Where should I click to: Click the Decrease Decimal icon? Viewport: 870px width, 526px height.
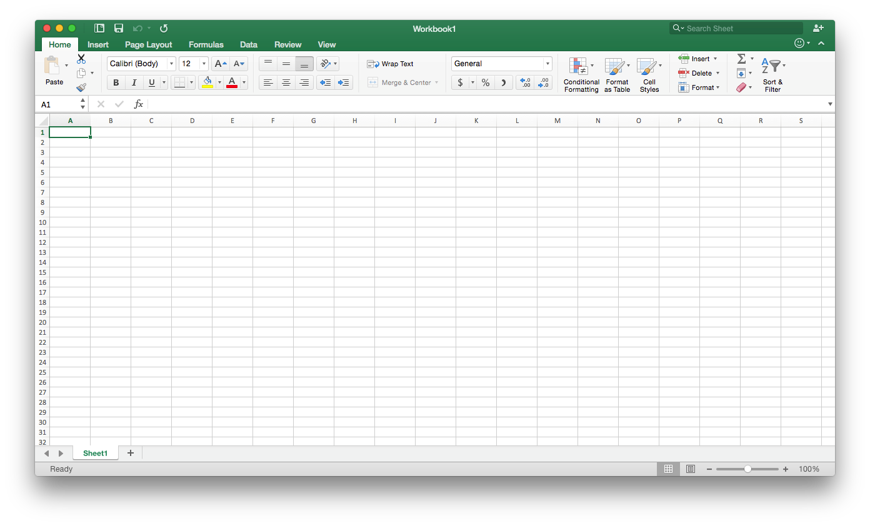click(x=544, y=82)
